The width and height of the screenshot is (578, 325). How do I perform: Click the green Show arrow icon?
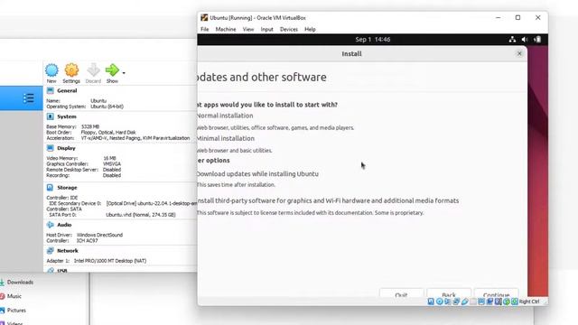112,70
